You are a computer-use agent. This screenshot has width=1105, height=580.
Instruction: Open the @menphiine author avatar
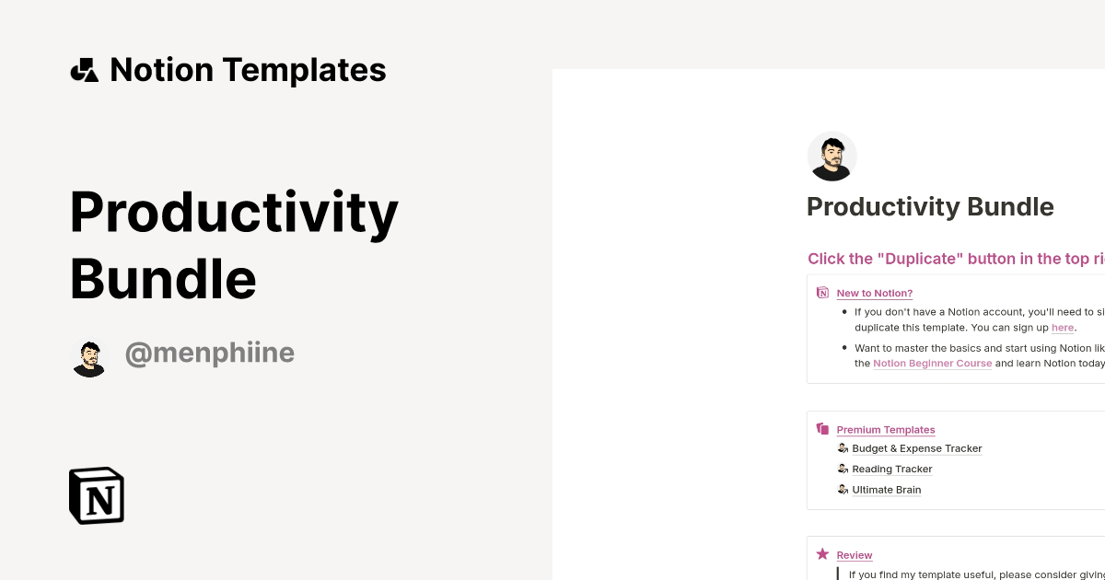pyautogui.click(x=90, y=358)
